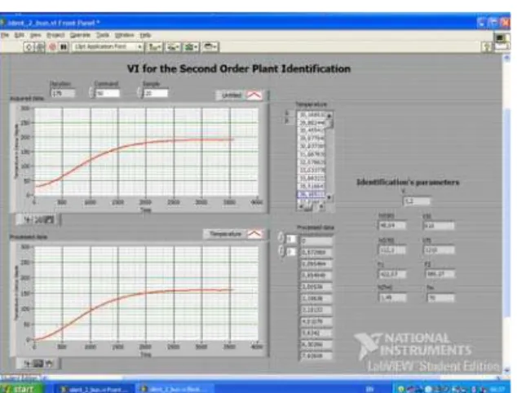This screenshot has width=517, height=393.
Task: Click the red Abort Execution button
Action: point(52,47)
